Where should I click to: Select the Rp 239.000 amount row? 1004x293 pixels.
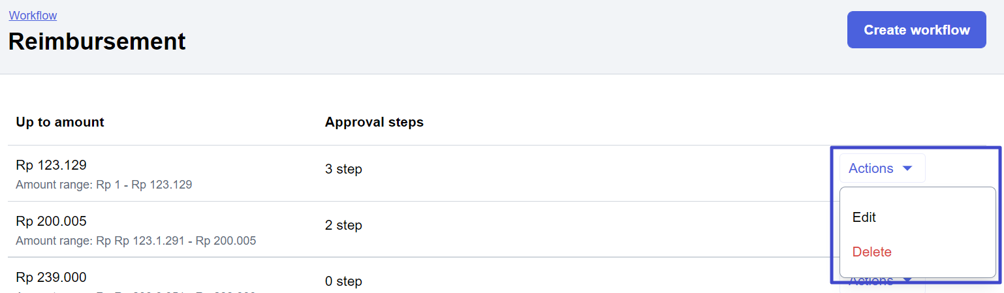pos(51,277)
